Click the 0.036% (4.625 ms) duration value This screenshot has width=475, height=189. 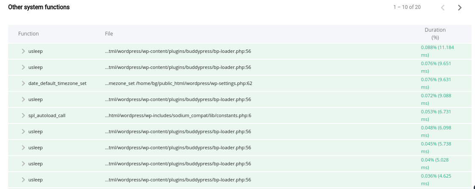click(x=436, y=180)
